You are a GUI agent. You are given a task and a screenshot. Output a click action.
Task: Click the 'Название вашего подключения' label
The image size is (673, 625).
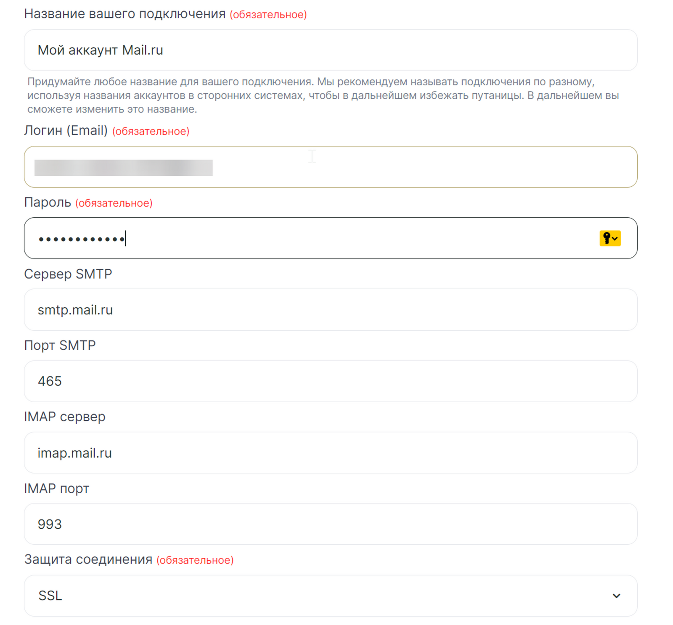[125, 14]
